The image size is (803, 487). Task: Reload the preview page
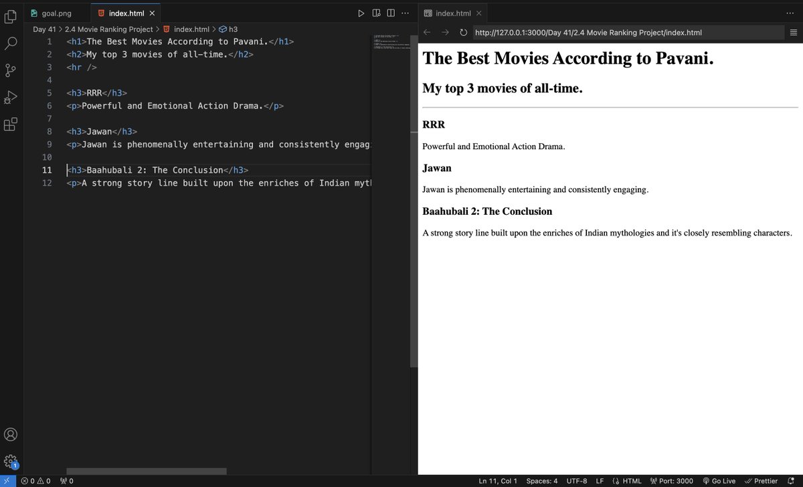463,32
